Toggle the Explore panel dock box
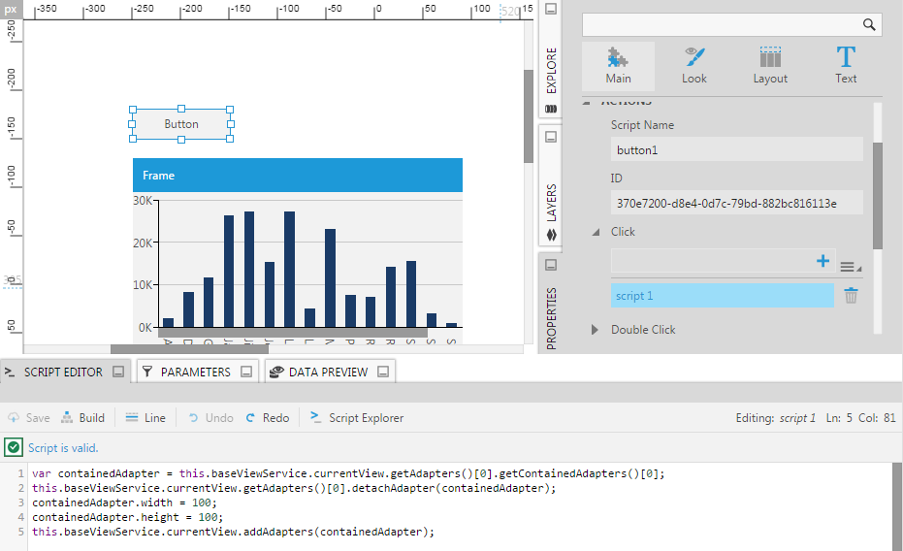 (x=551, y=9)
